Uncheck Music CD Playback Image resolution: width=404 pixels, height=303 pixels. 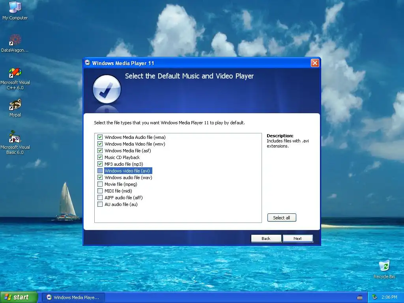(100, 157)
